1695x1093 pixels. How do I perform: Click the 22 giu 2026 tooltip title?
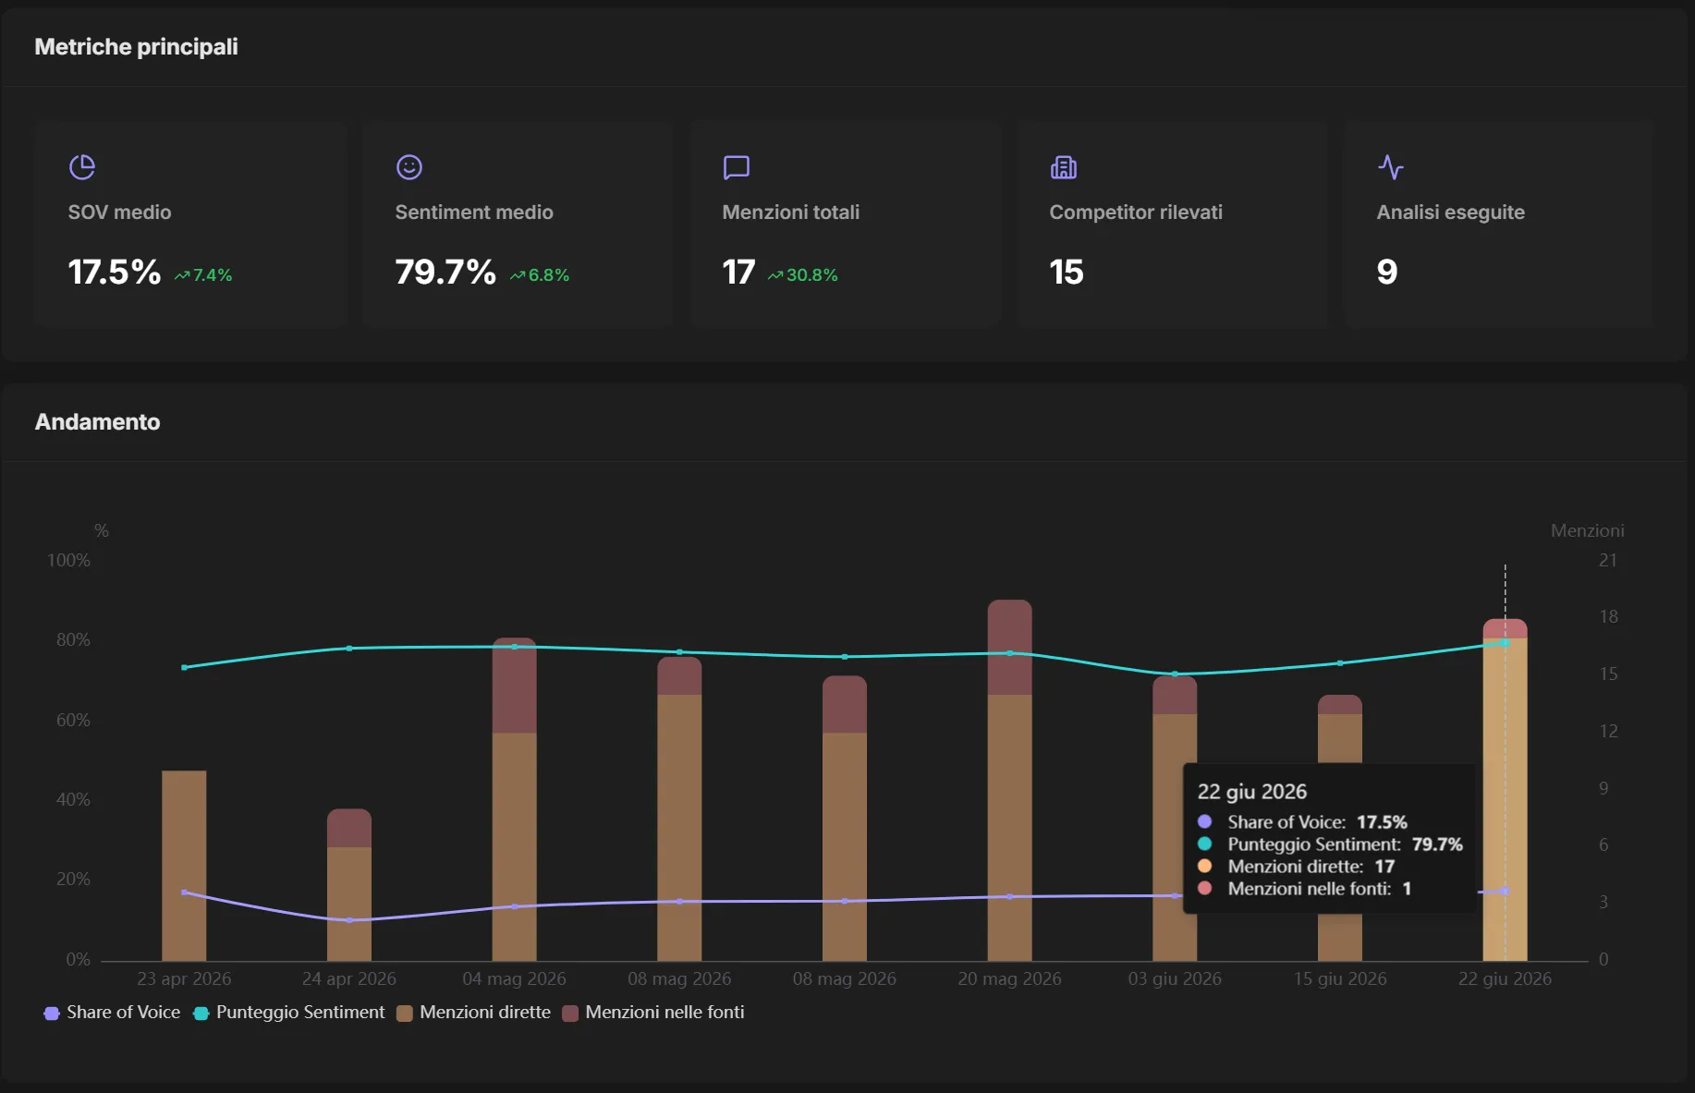pos(1252,792)
